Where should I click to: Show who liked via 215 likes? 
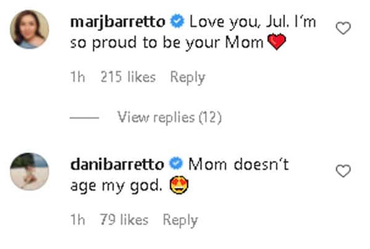click(128, 77)
